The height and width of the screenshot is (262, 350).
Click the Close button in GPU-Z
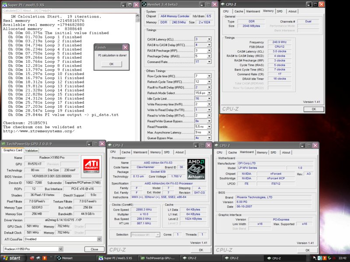(94, 249)
